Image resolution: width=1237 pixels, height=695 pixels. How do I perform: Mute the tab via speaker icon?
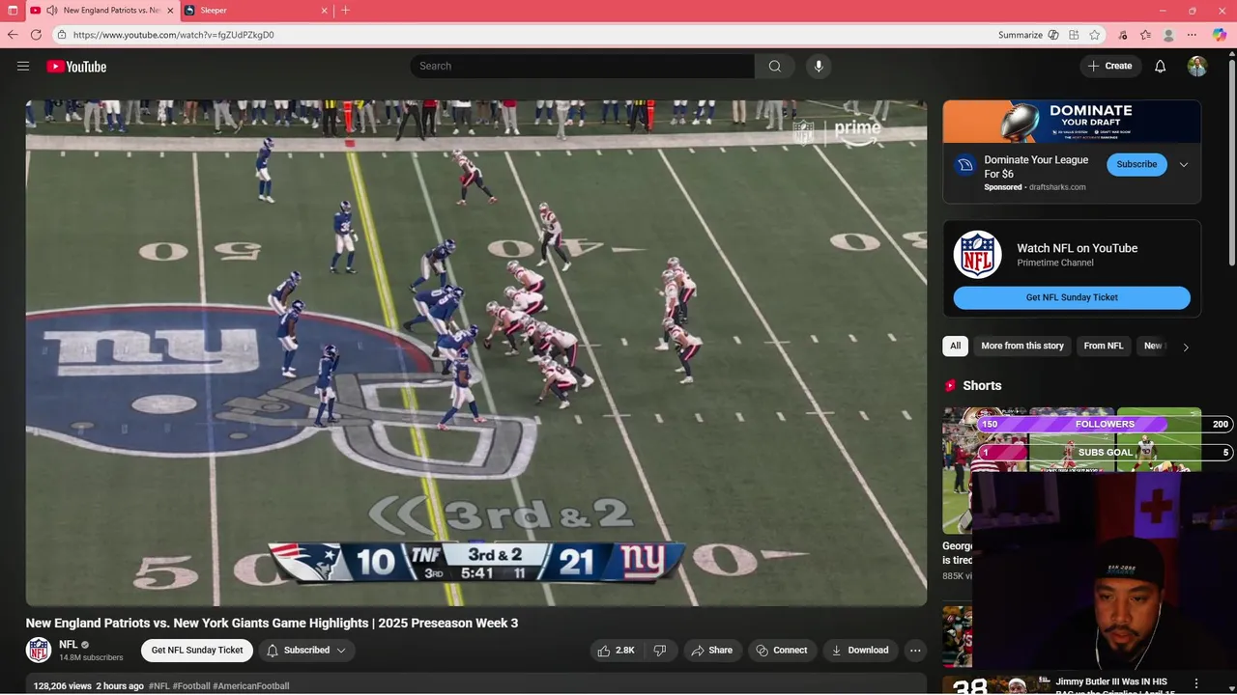pos(52,11)
